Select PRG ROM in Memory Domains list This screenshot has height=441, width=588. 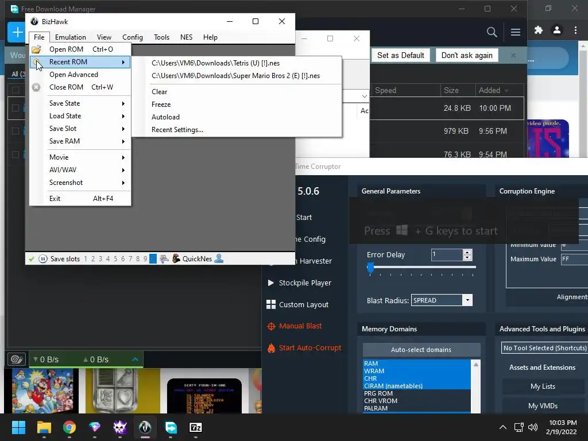pos(416,393)
